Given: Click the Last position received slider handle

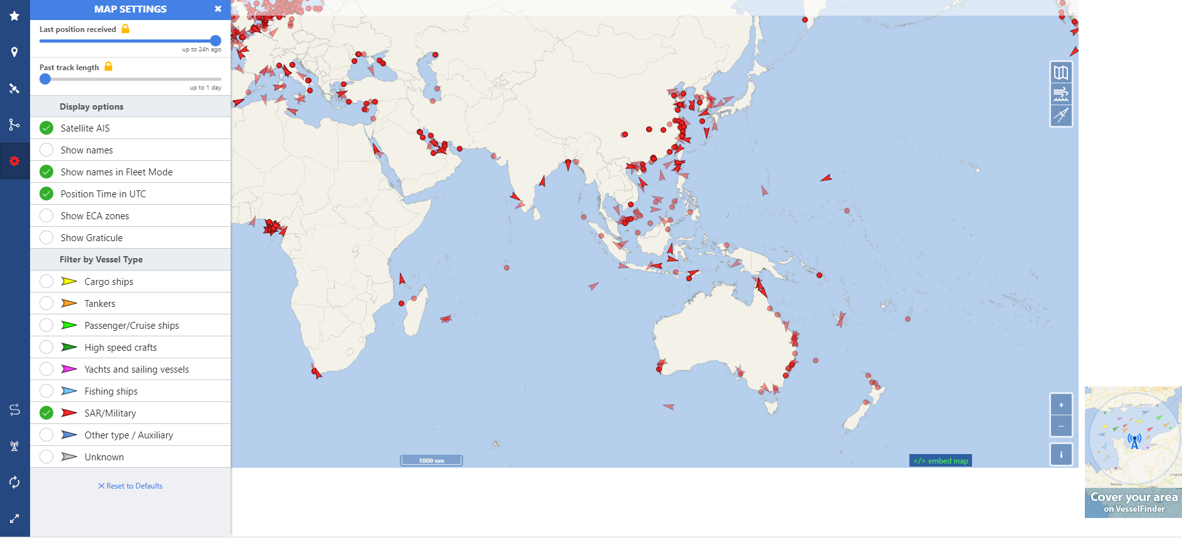Looking at the screenshot, I should point(216,41).
